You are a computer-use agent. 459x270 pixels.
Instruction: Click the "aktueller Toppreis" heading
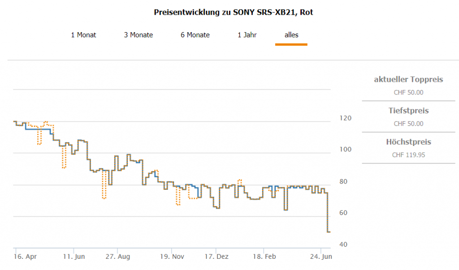(x=408, y=80)
